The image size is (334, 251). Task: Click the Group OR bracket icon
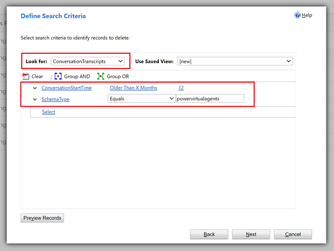(x=101, y=76)
